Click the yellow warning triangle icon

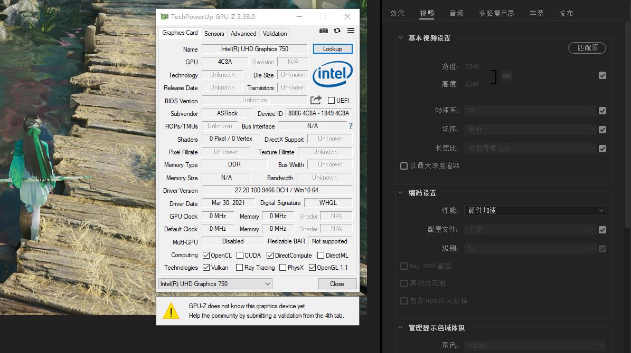click(x=170, y=310)
